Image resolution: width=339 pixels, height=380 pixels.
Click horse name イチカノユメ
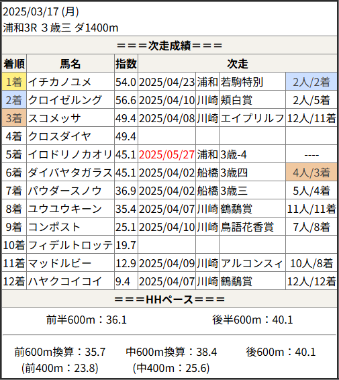point(60,82)
